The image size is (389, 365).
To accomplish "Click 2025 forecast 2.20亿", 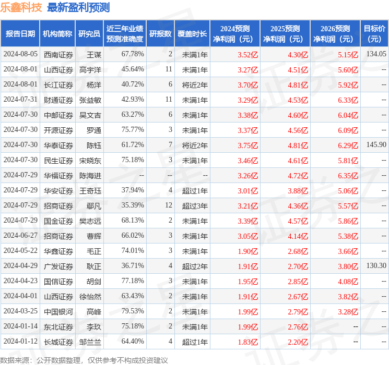I will pyautogui.click(x=298, y=342).
